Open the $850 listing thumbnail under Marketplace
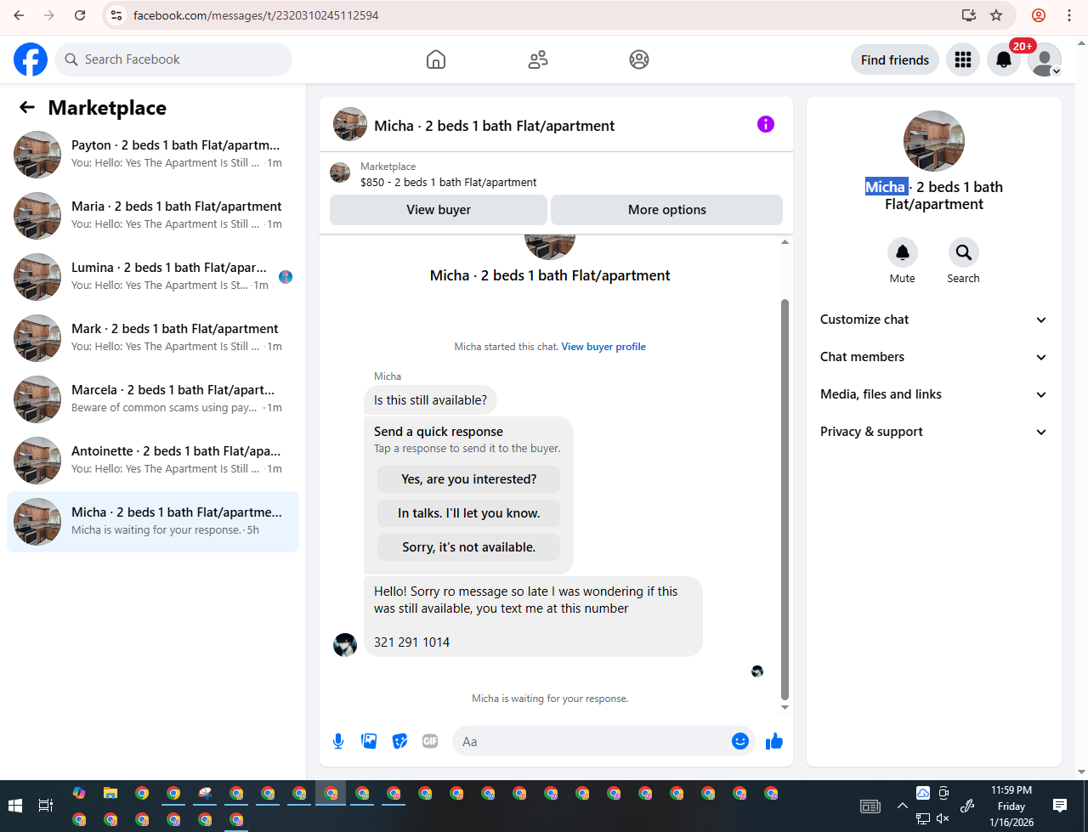Screen dimensions: 1088x832 point(340,173)
